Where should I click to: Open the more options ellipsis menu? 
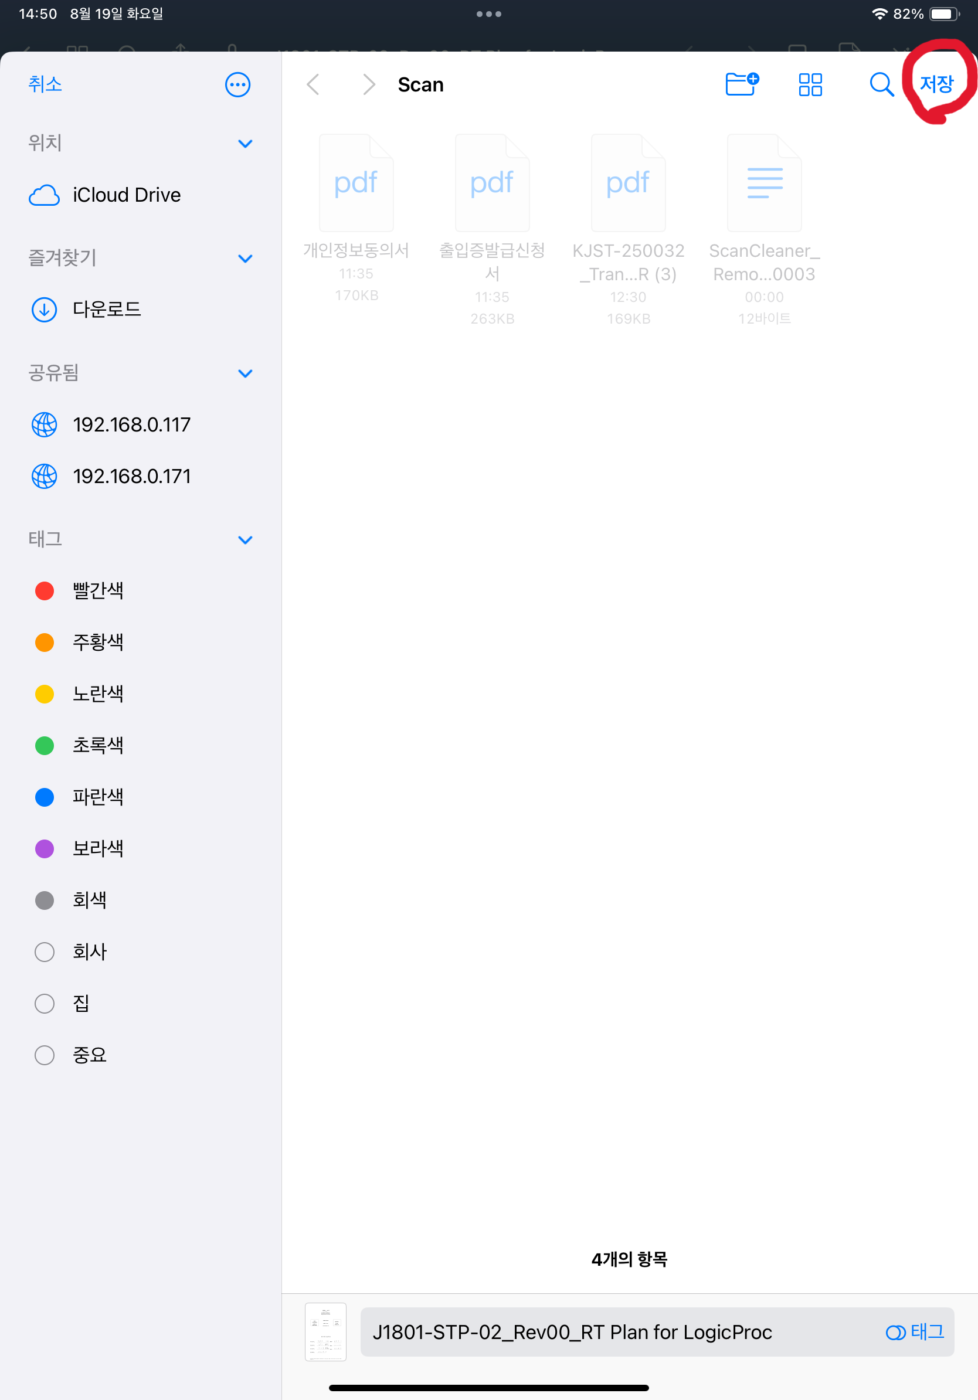pos(237,85)
